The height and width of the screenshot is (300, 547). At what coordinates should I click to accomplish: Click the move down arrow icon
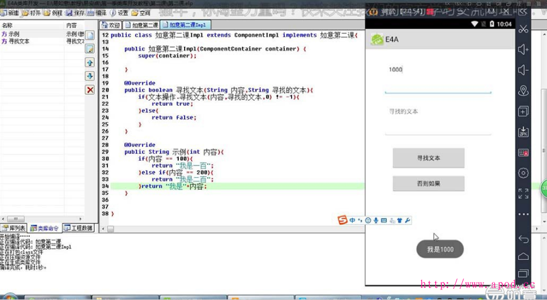[x=90, y=76]
